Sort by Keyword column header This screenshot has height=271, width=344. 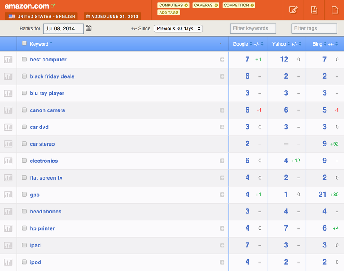point(39,44)
